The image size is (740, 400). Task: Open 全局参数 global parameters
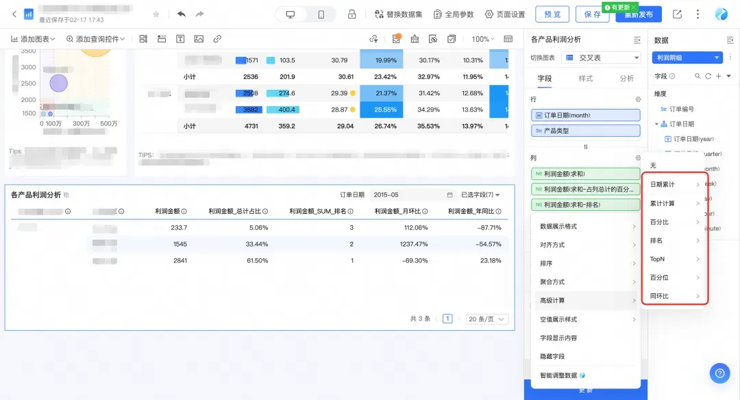click(454, 14)
